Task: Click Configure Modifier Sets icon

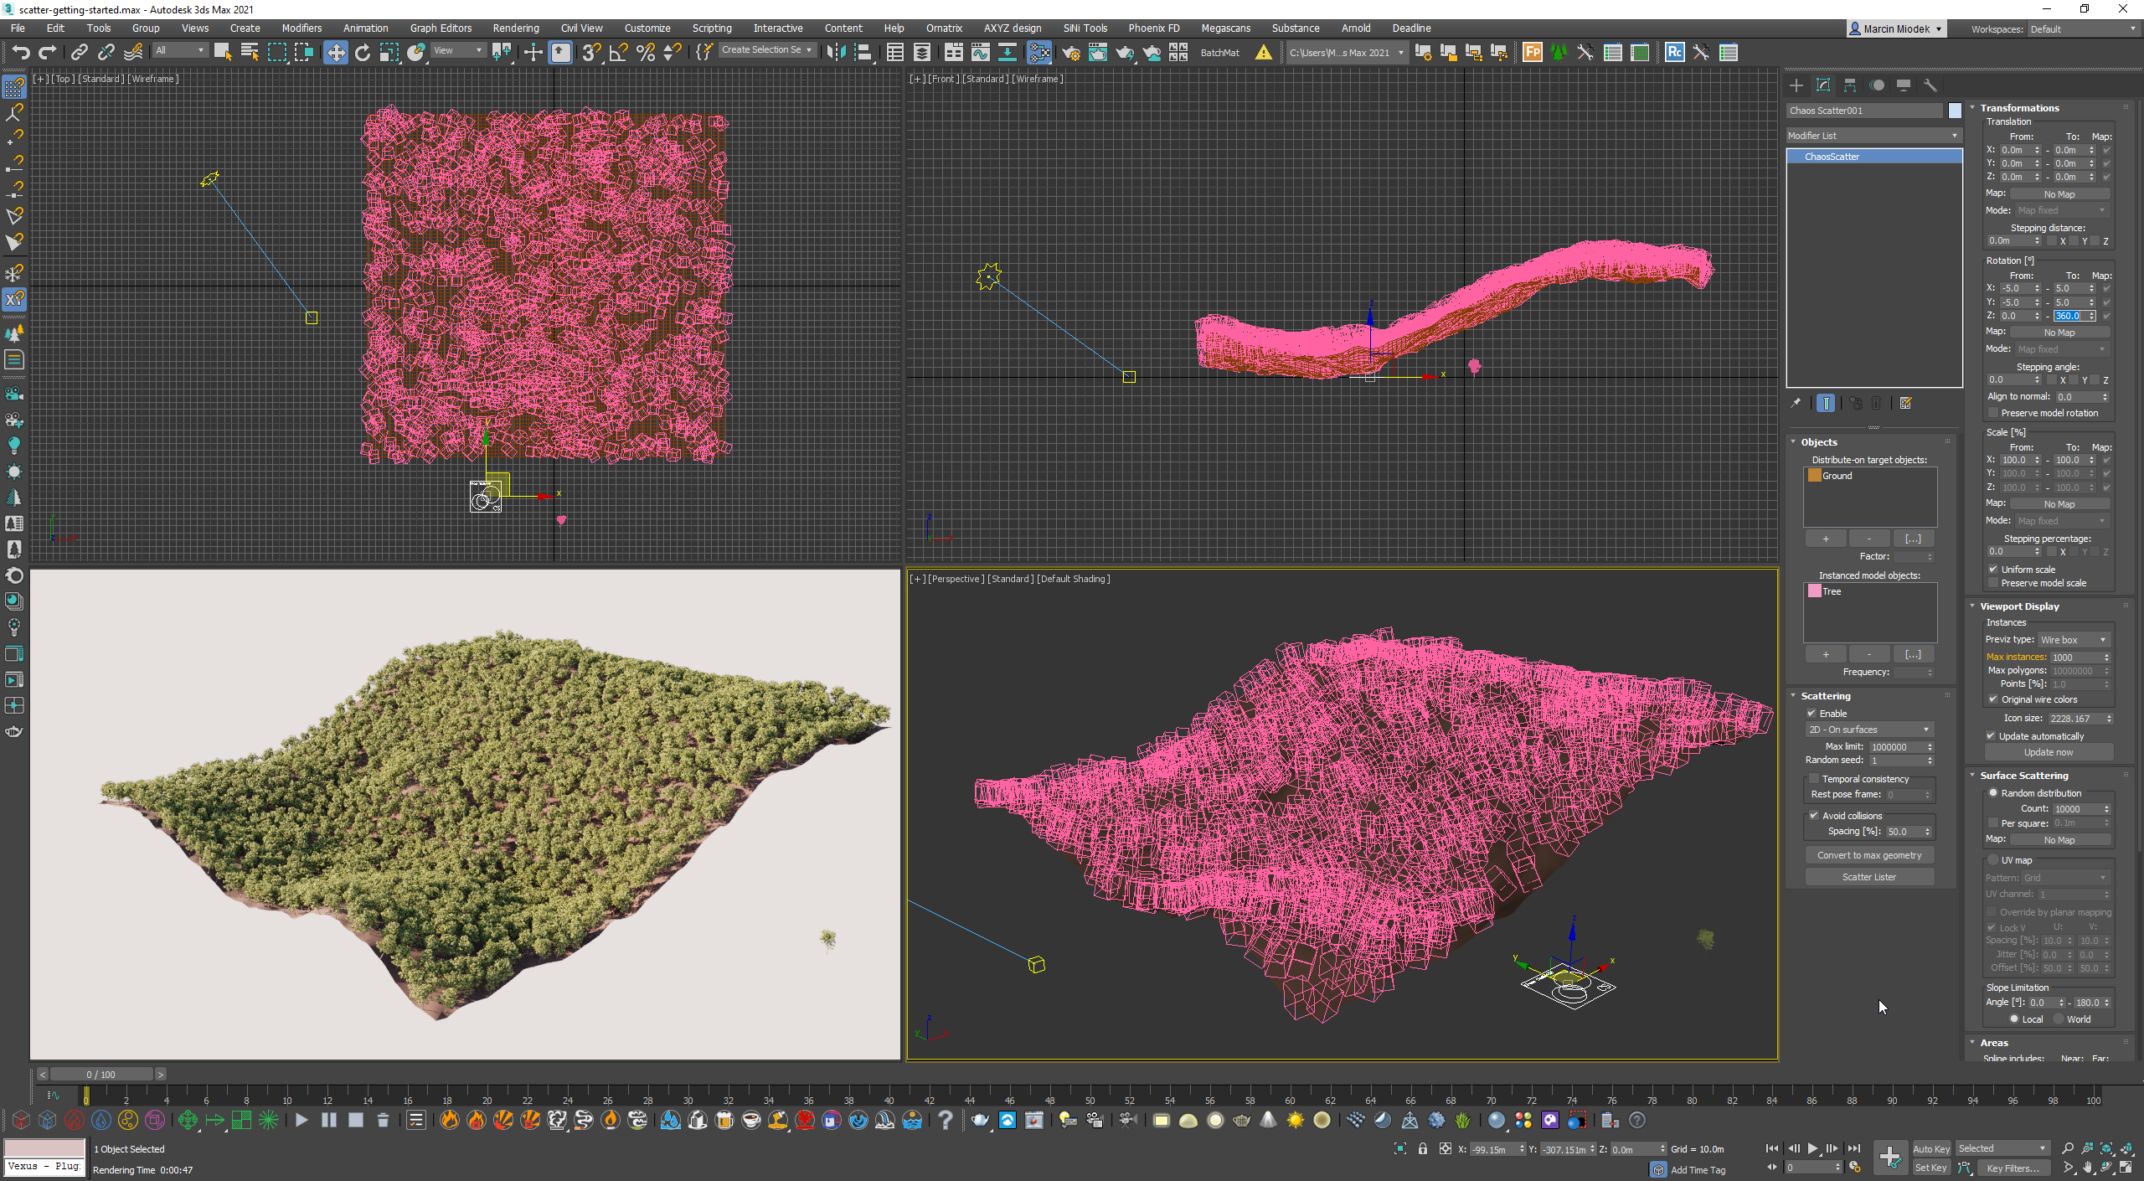Action: [x=1906, y=404]
